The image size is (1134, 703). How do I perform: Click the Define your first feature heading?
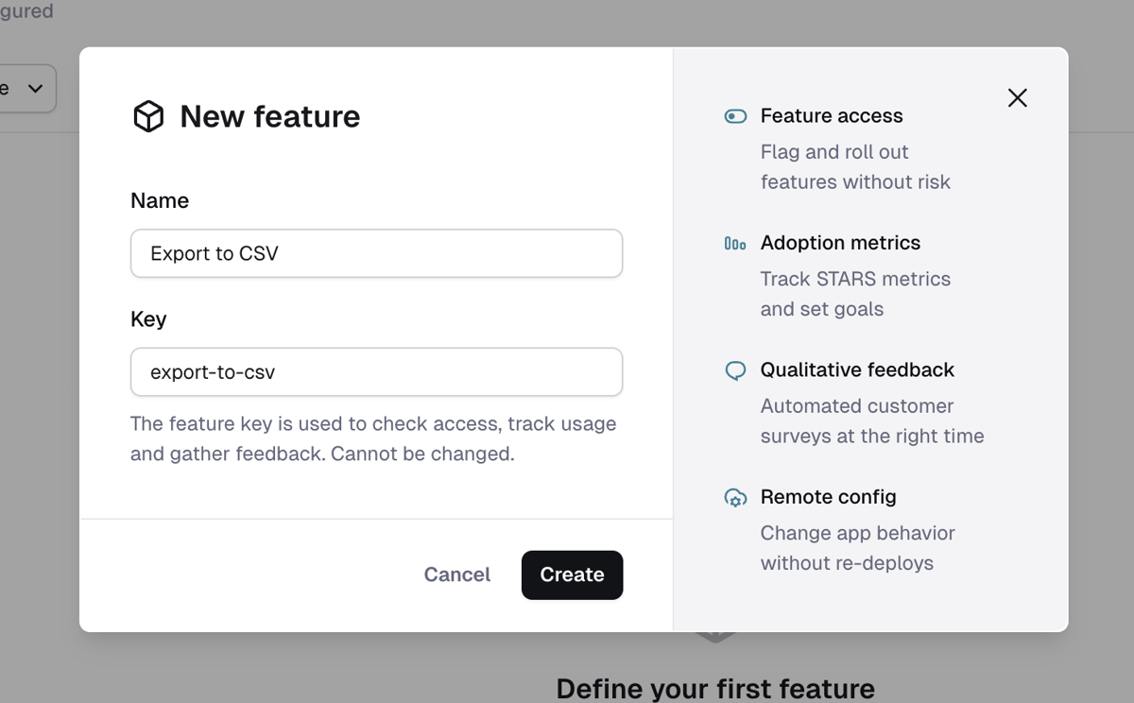715,689
